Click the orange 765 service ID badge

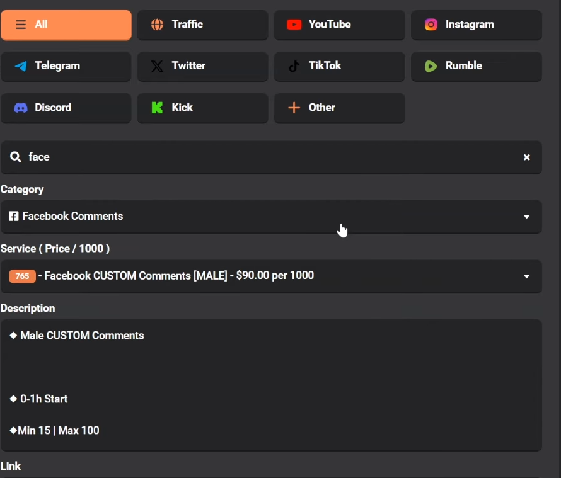coord(22,276)
